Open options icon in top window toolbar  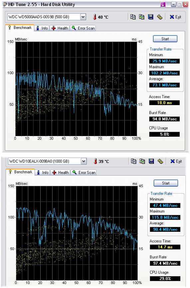click(x=159, y=17)
